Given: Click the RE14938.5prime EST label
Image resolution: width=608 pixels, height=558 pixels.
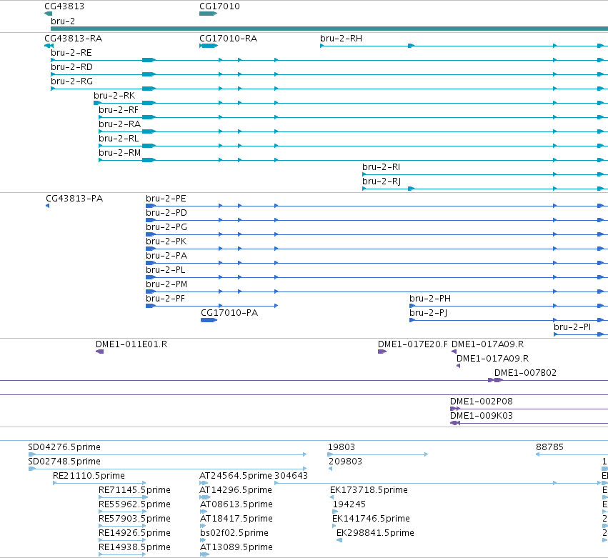Looking at the screenshot, I should 134,547.
